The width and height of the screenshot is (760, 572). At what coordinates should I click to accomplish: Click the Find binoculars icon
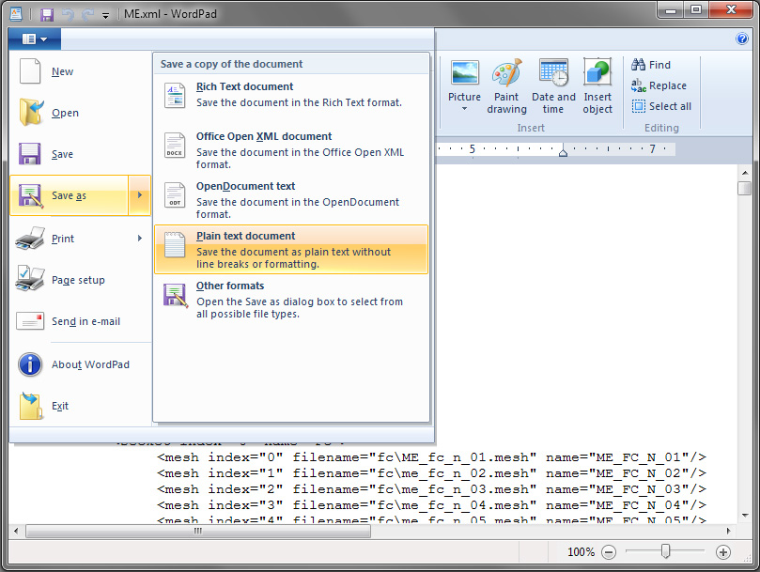pos(639,65)
